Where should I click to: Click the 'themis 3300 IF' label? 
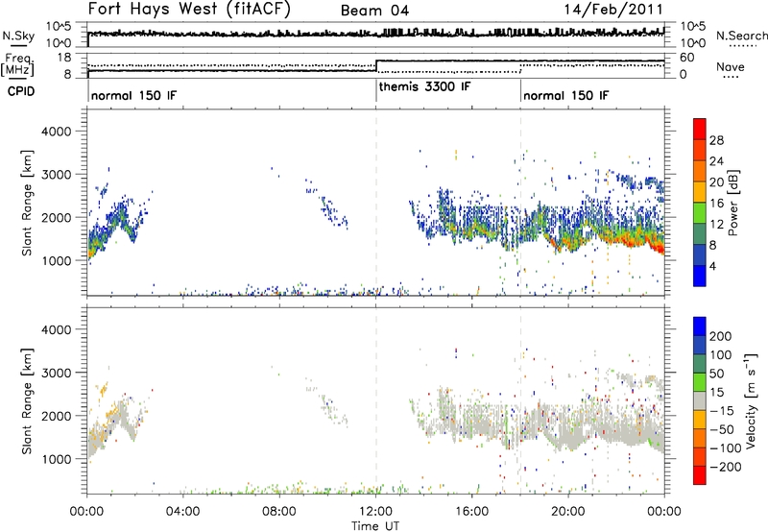coord(424,86)
